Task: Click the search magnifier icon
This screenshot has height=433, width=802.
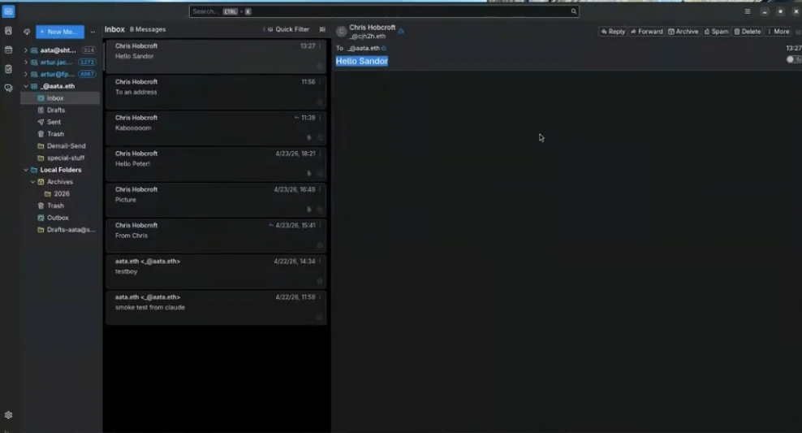Action: coord(573,11)
